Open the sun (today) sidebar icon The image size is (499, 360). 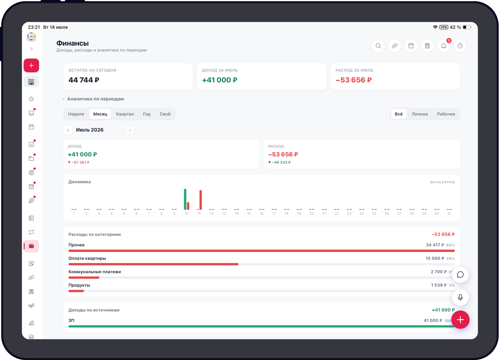pyautogui.click(x=31, y=99)
